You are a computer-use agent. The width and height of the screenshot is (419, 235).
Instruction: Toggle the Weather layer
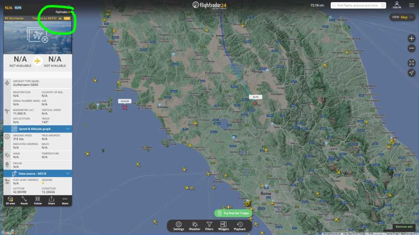[195, 226]
